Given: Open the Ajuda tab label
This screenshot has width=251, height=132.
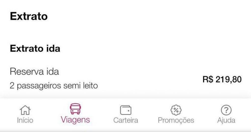Looking at the screenshot, I should pos(226,120).
